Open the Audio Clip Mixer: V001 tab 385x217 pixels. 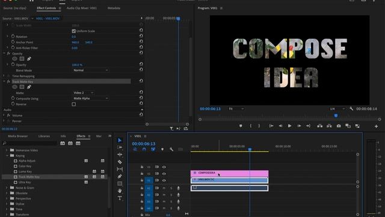click(x=82, y=8)
